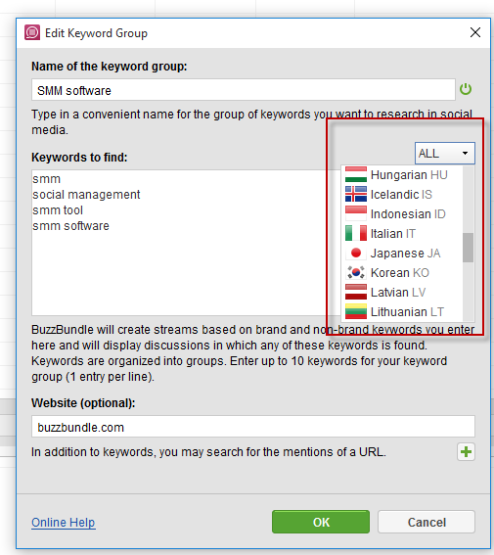
Task: Select the Hungarian flag entry
Action: point(356,175)
